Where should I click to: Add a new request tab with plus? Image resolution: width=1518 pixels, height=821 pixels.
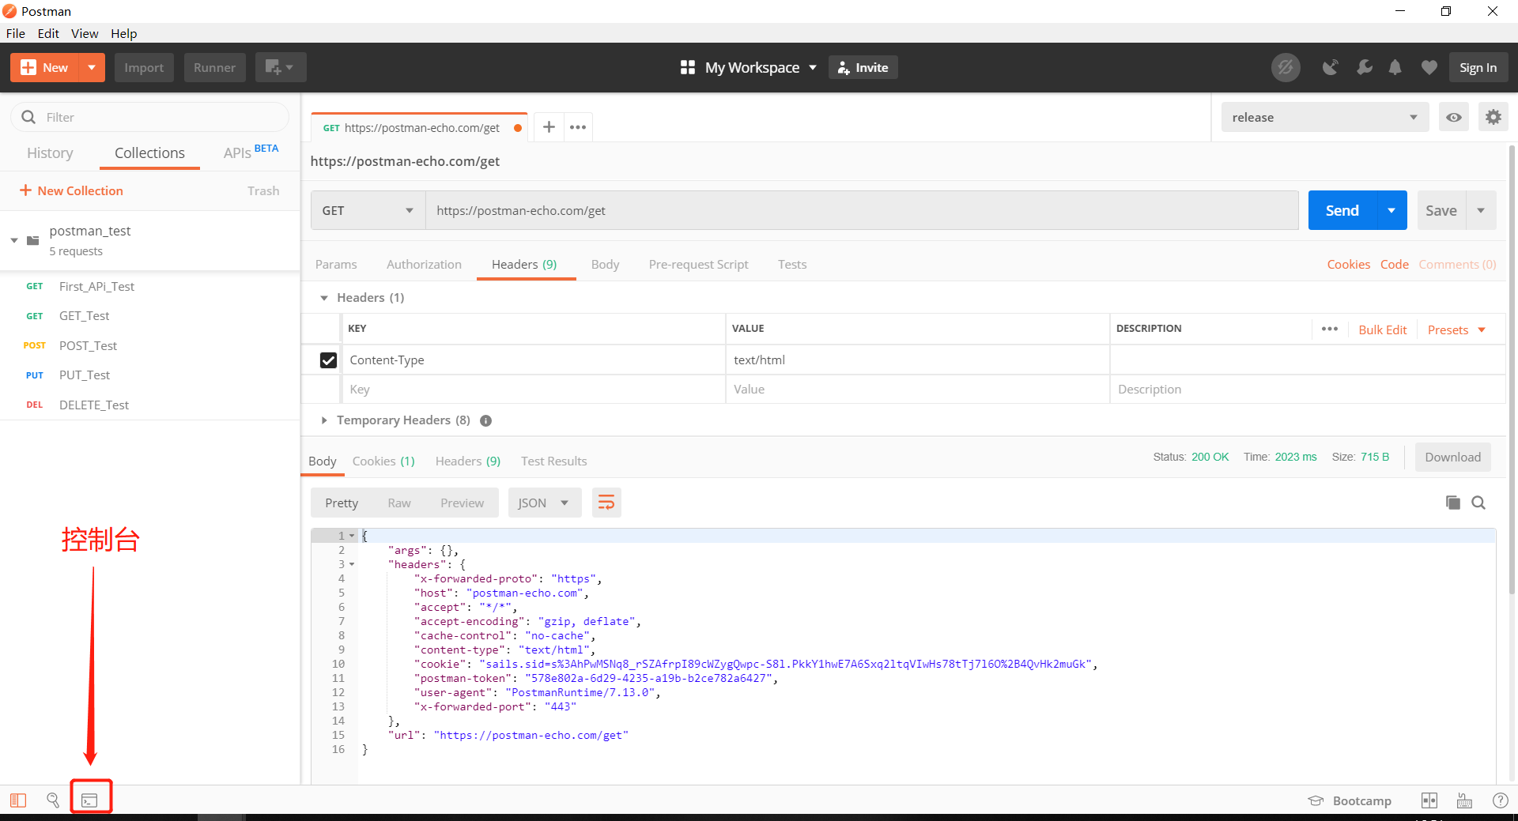pos(549,126)
